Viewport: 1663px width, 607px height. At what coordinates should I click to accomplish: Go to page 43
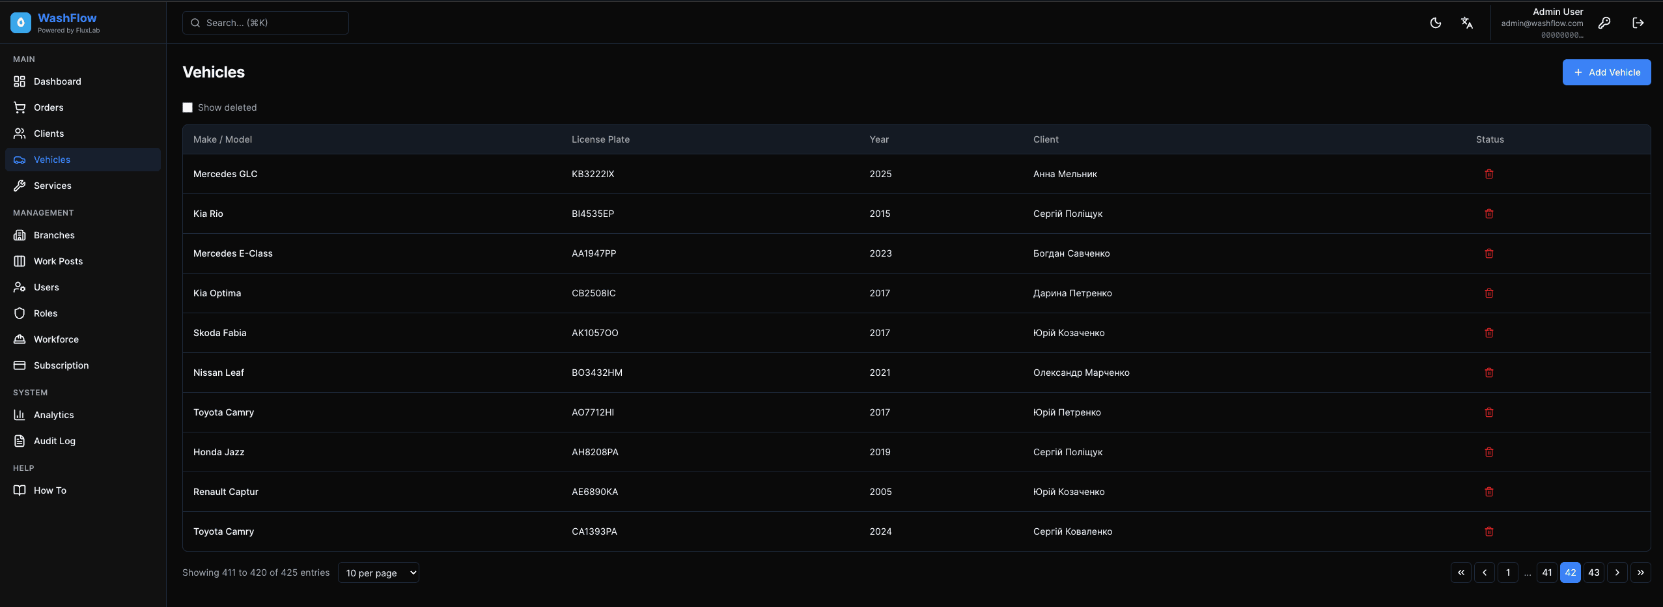coord(1593,572)
